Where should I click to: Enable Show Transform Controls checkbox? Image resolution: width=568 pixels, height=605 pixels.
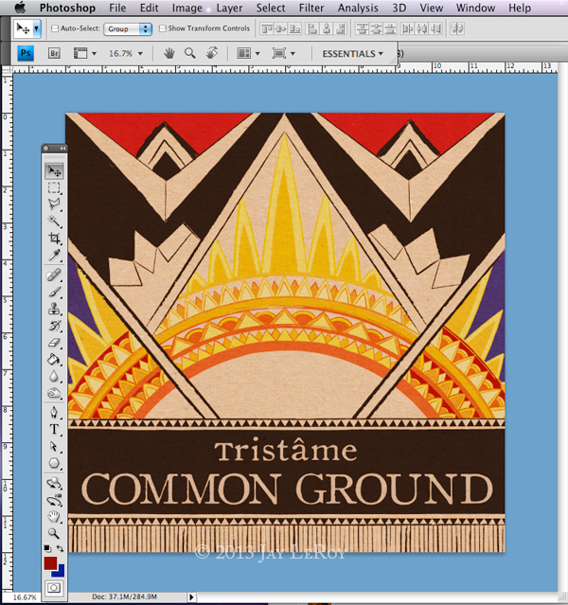(x=163, y=28)
